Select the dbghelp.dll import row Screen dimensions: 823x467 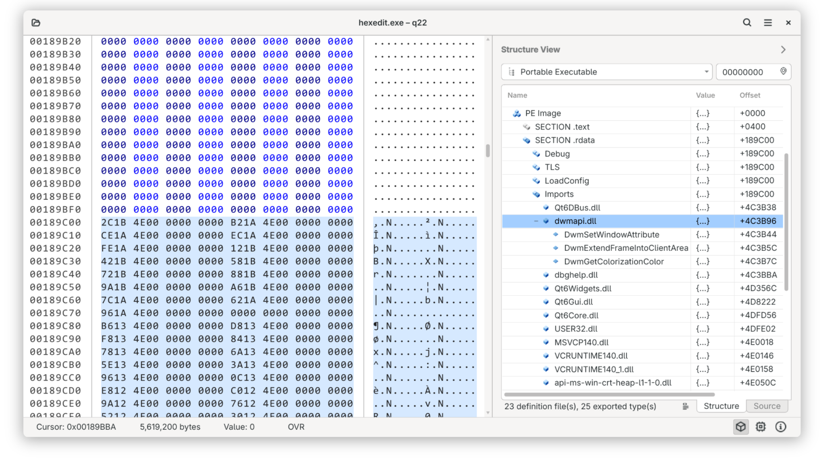(642, 275)
